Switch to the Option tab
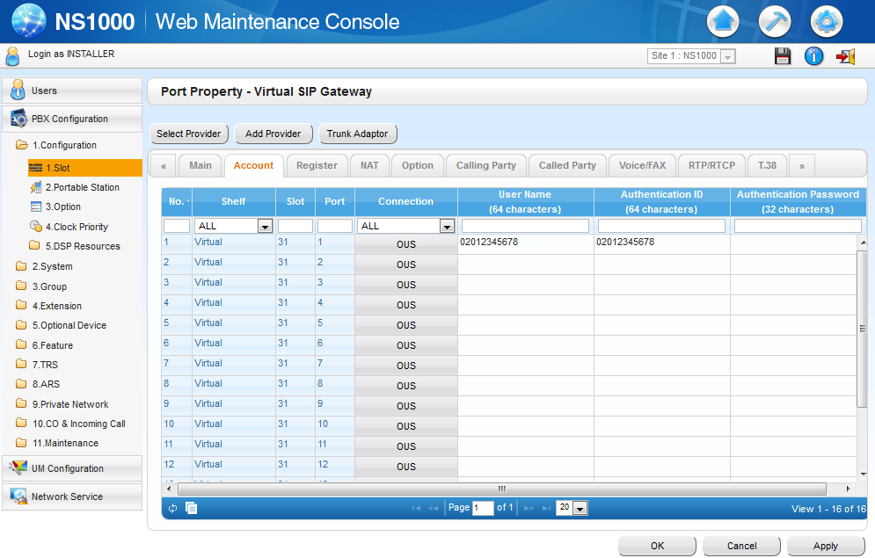This screenshot has height=558, width=875. pyautogui.click(x=418, y=165)
